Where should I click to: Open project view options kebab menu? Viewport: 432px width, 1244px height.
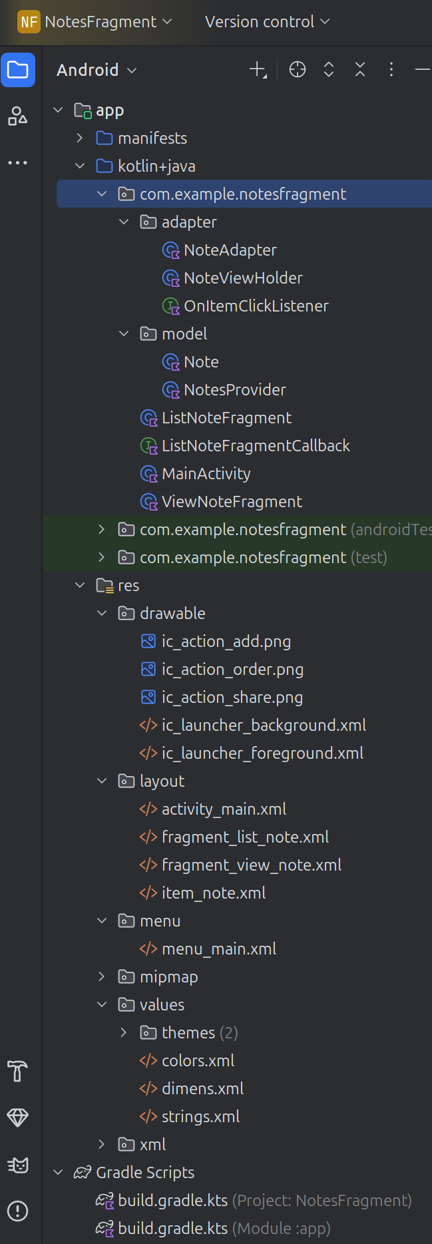click(391, 70)
